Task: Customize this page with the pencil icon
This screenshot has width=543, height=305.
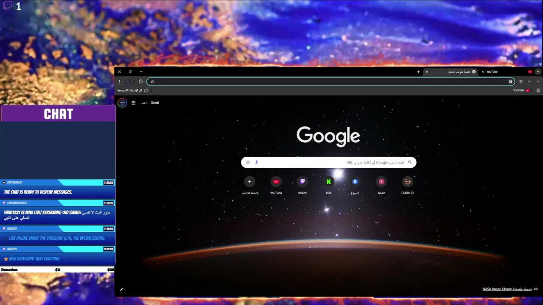Action: pos(122,289)
